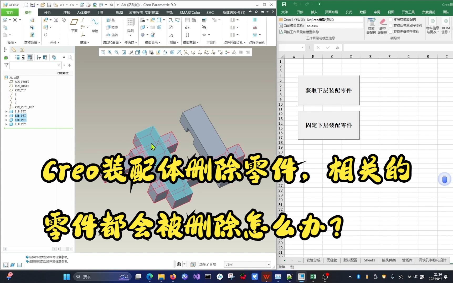Open Windows Start menu
The image size is (453, 283).
click(66, 276)
